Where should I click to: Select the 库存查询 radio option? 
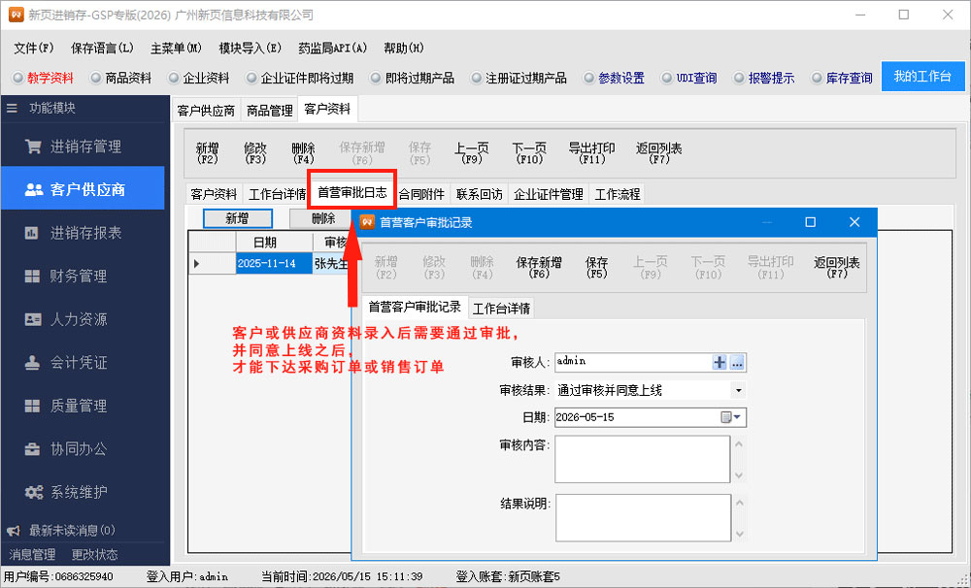click(817, 78)
